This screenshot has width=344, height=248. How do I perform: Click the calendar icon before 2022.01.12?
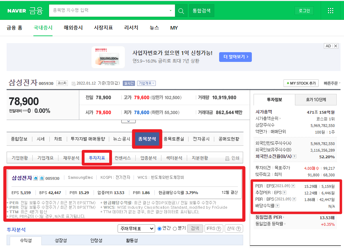(x=73, y=83)
